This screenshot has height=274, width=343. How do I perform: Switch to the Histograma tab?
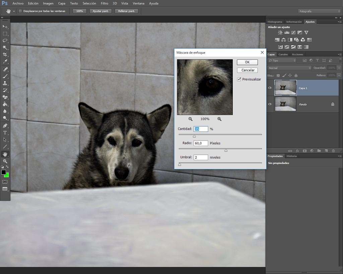click(x=275, y=22)
